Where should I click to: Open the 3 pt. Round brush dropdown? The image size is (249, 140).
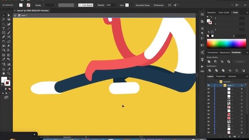click(x=95, y=5)
